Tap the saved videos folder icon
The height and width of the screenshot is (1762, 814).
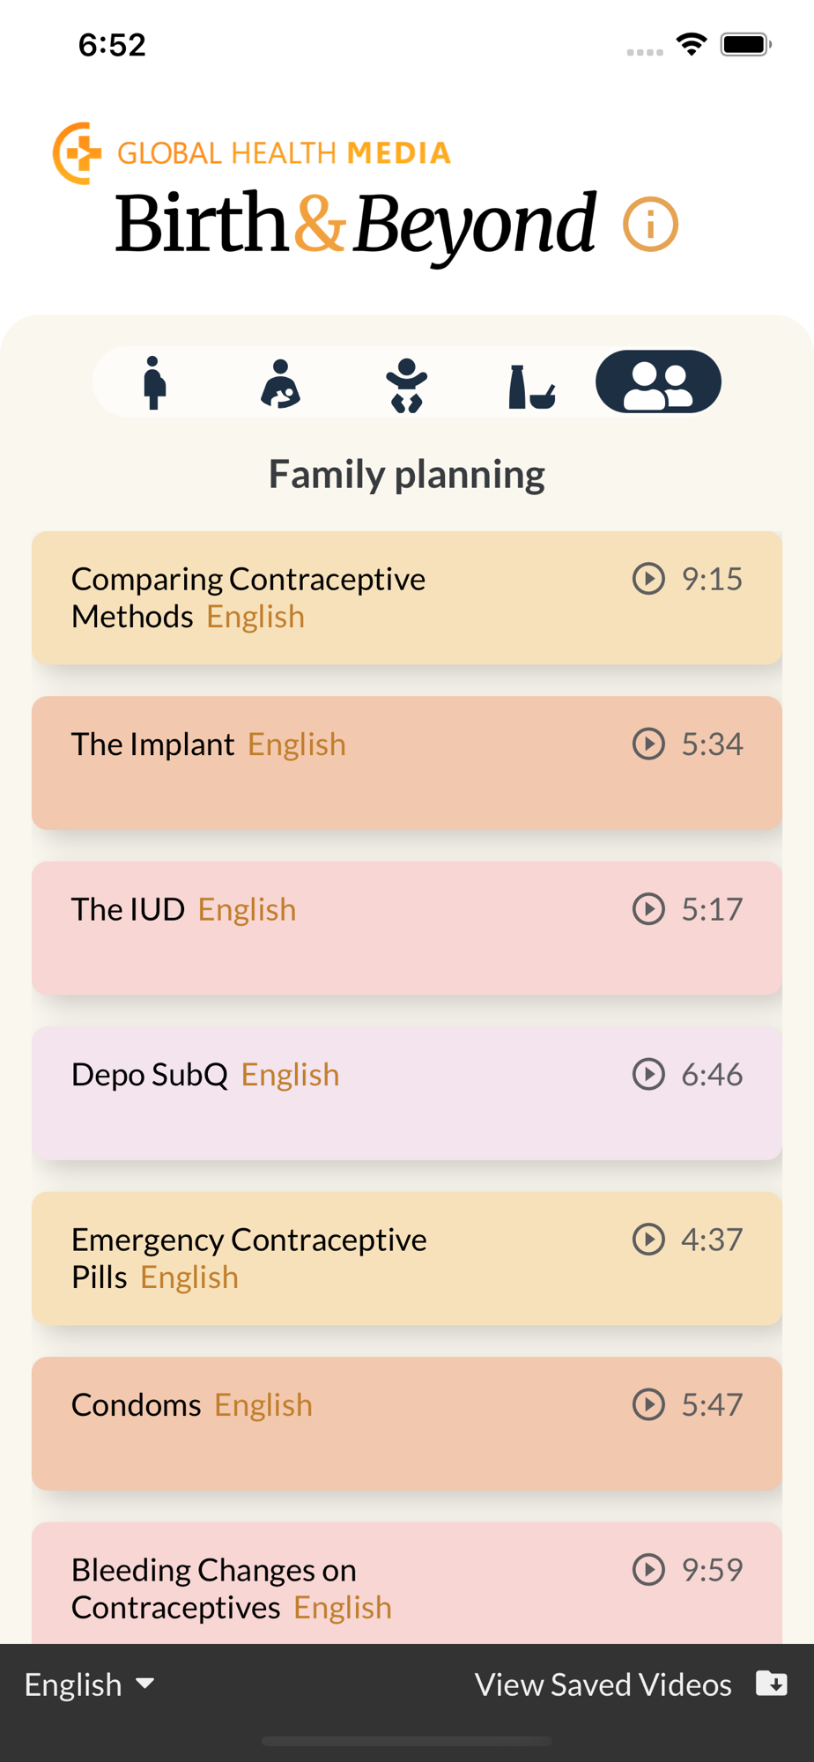point(772,1683)
